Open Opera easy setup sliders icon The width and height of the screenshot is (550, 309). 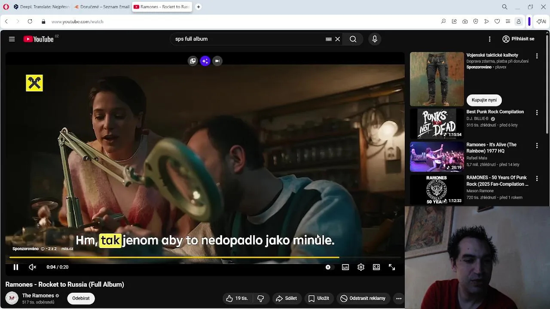pos(508,21)
